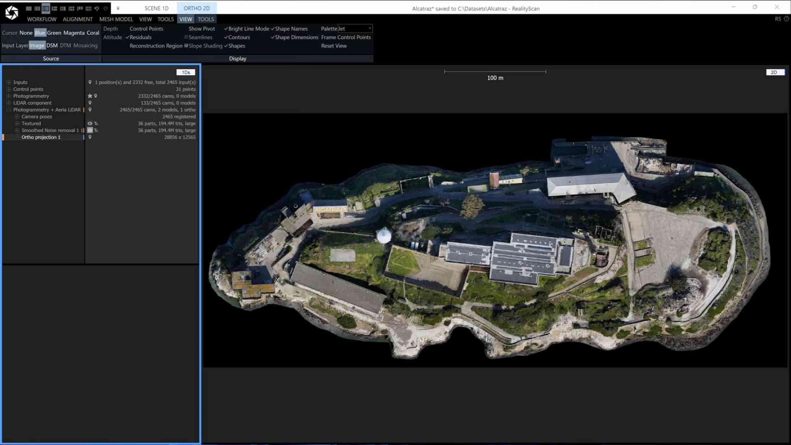This screenshot has height=445, width=791.
Task: Switch to the SCENE 1D tab
Action: point(156,8)
